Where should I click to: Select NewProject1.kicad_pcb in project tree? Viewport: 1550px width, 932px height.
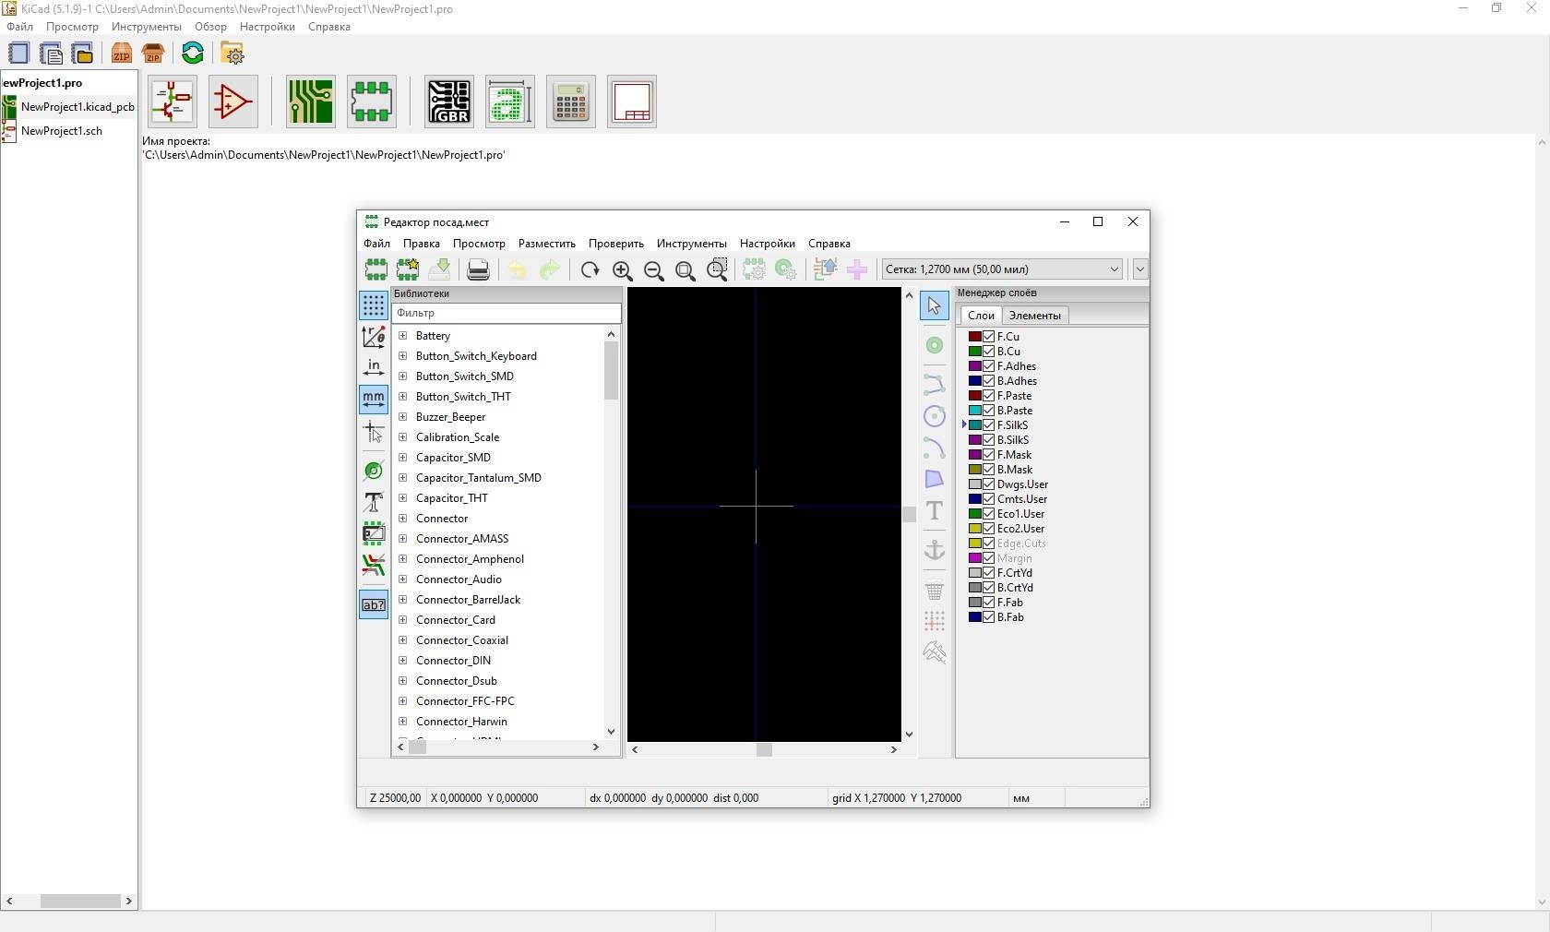[x=77, y=107]
